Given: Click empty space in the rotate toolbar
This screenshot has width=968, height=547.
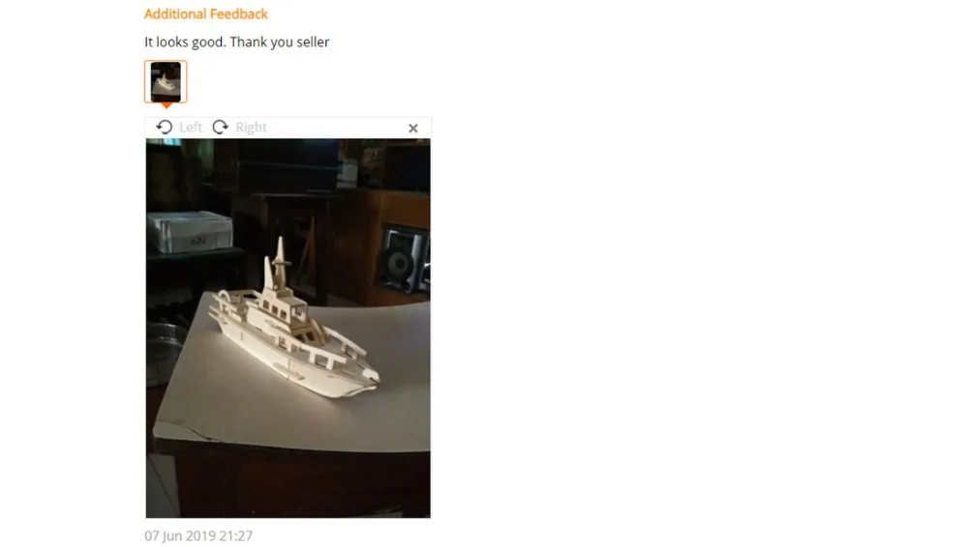Looking at the screenshot, I should coord(337,128).
